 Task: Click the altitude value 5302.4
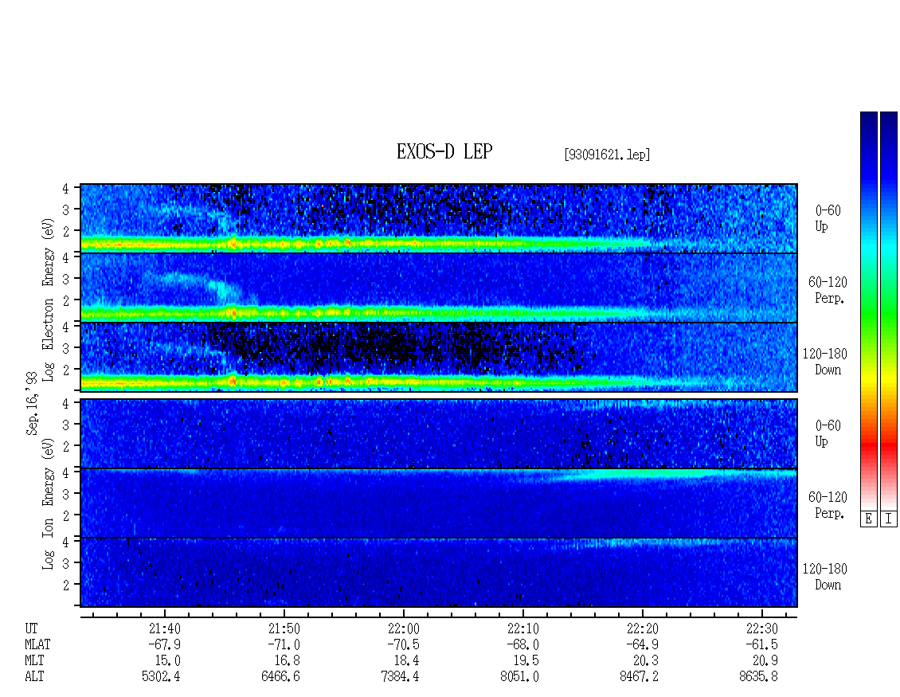[x=162, y=676]
